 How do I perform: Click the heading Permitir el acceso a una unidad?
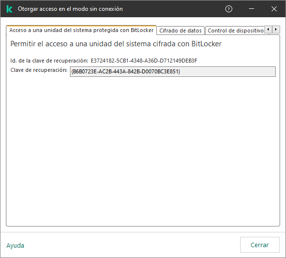(x=116, y=44)
